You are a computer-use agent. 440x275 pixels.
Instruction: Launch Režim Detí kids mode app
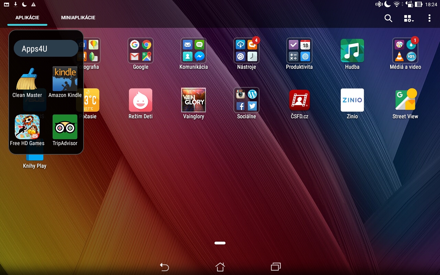pos(141,100)
